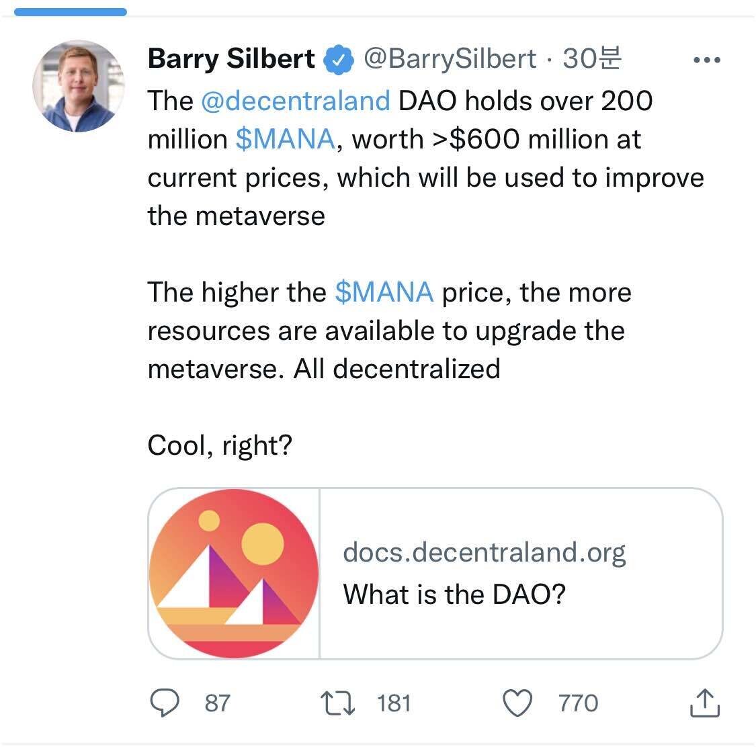756x749 pixels.
Task: Click the 30분 timestamp
Action: (591, 59)
